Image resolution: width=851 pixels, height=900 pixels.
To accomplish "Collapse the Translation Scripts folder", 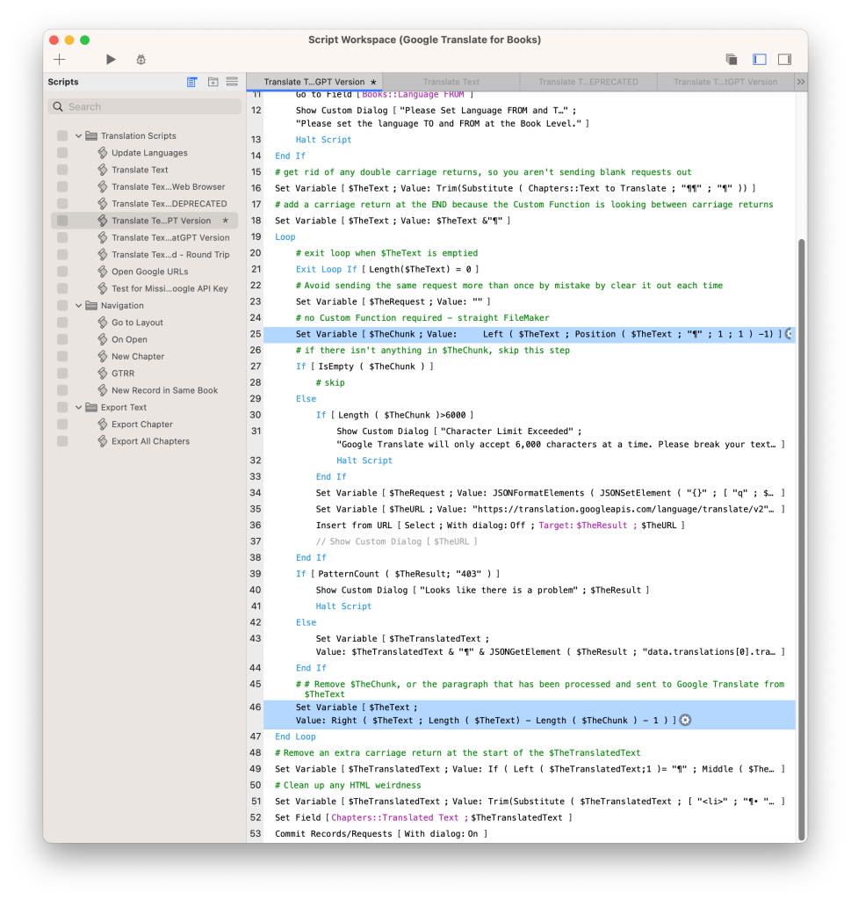I will pos(79,136).
